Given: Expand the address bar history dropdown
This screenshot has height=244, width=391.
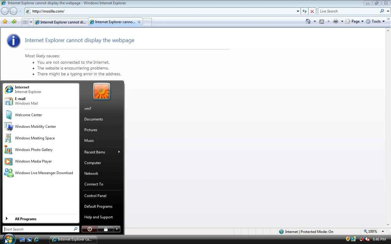Looking at the screenshot, I should click(x=298, y=11).
